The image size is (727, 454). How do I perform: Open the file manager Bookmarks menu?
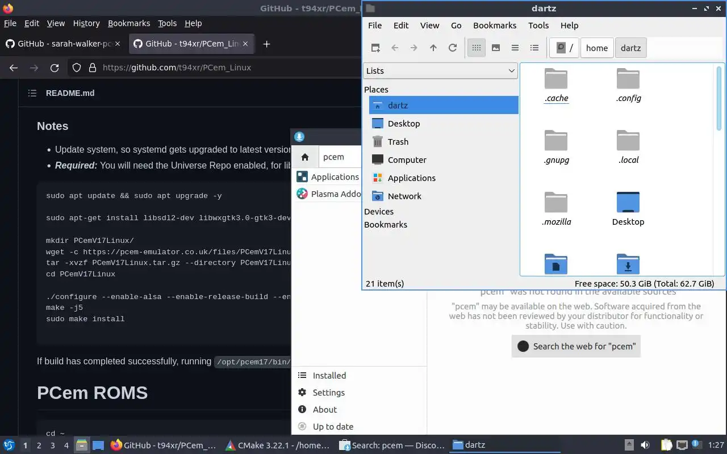495,26
